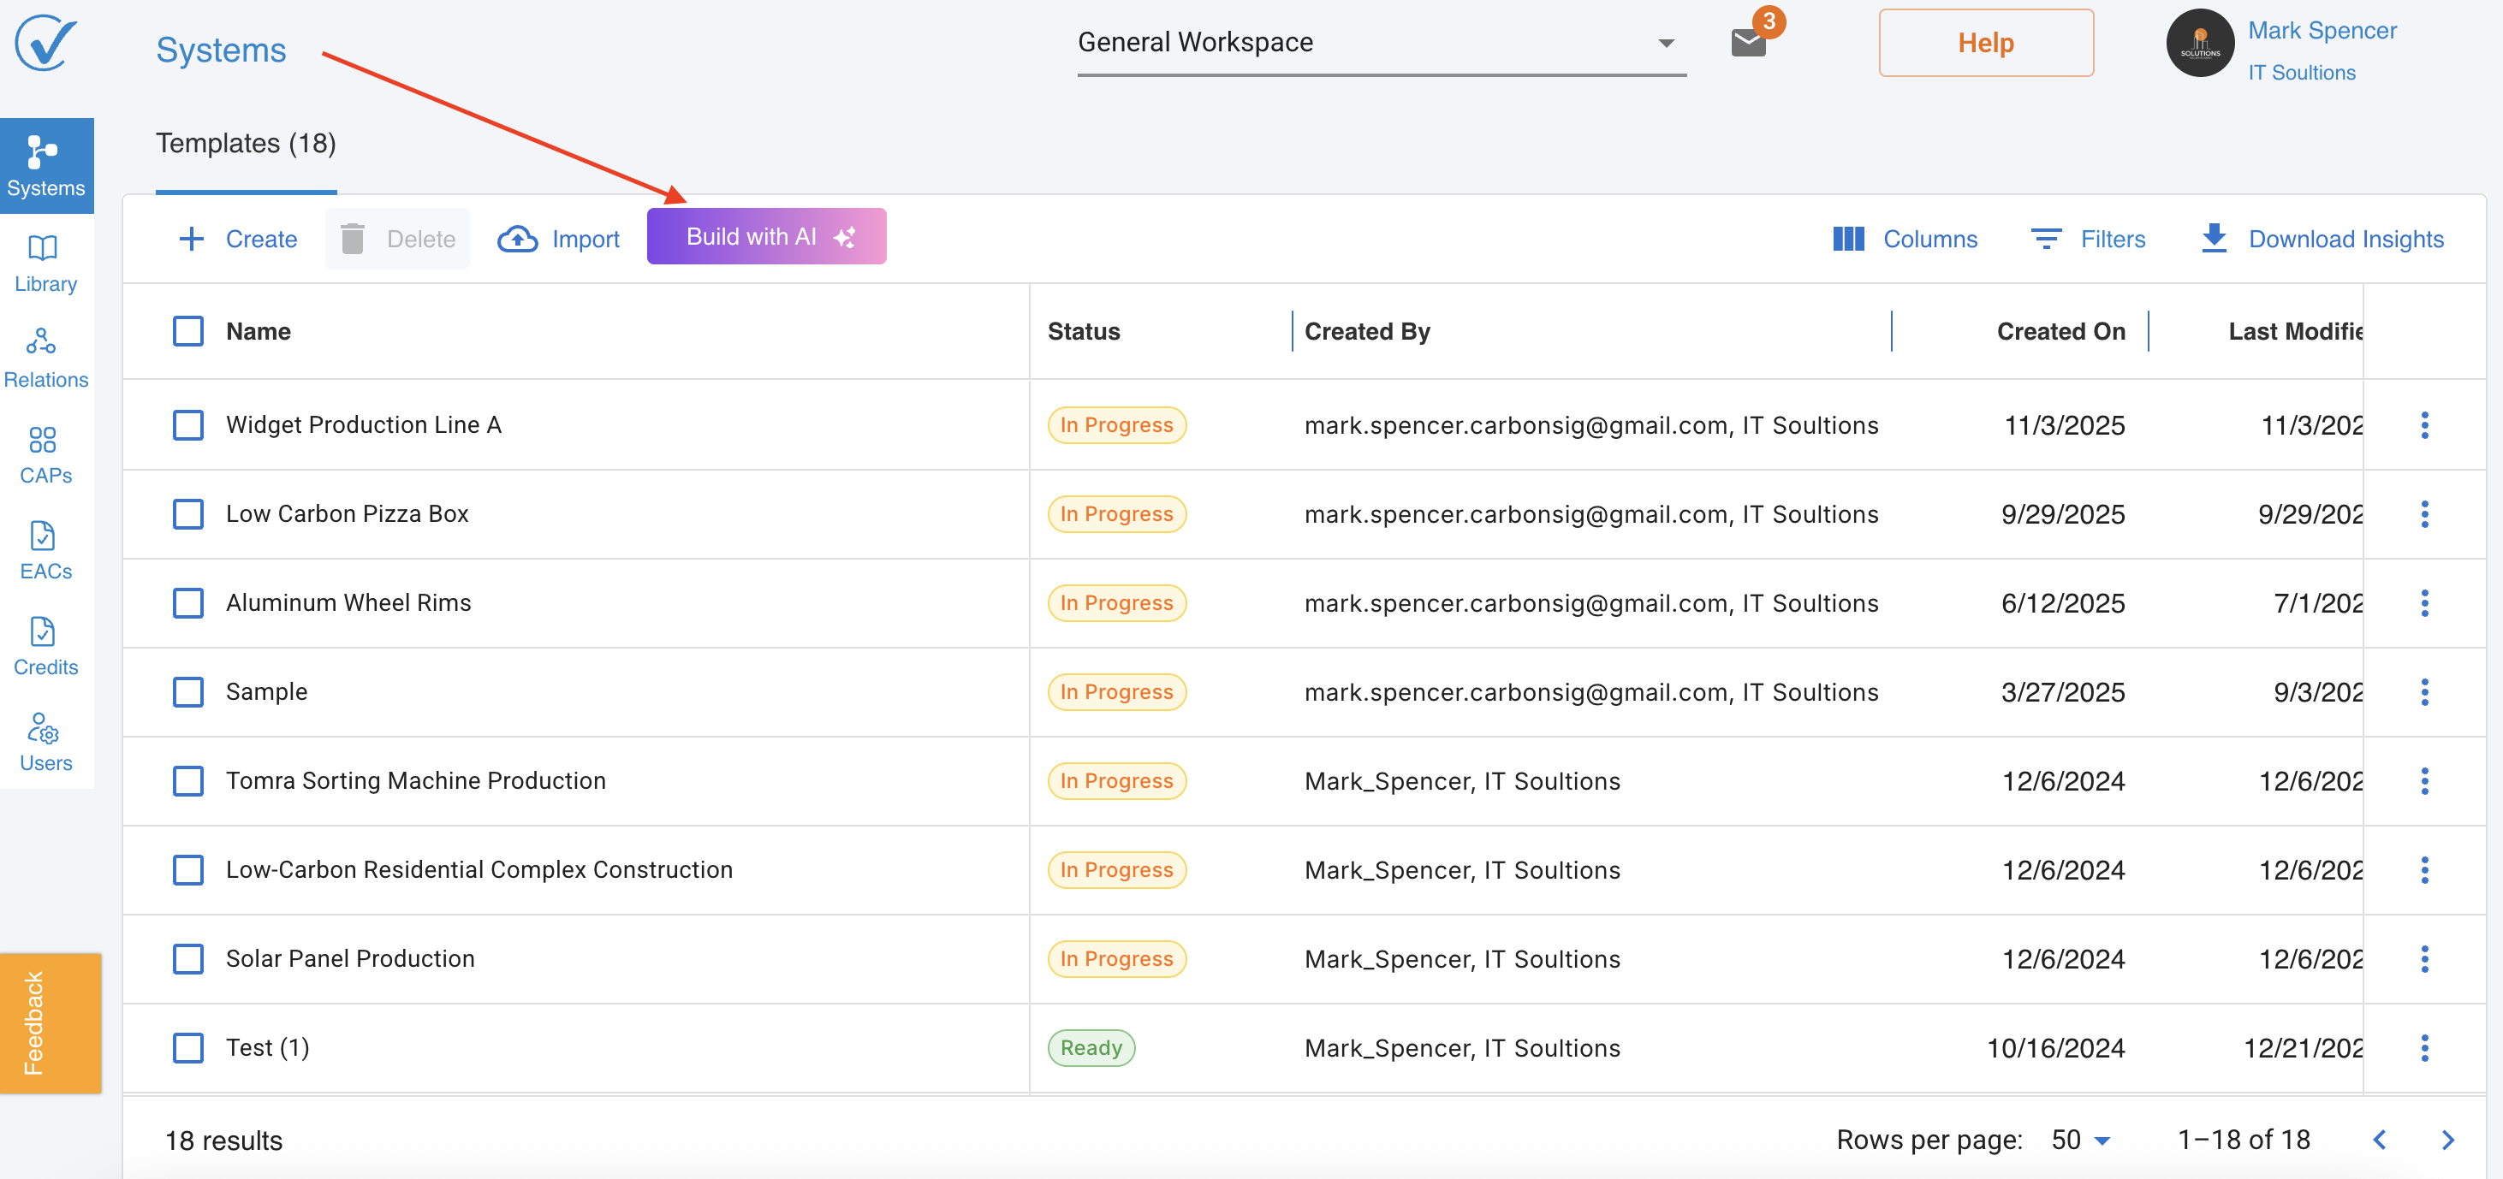Screen dimensions: 2503x1179
Task: Tick the Low Carbon Pizza Box checkbox
Action: point(187,513)
